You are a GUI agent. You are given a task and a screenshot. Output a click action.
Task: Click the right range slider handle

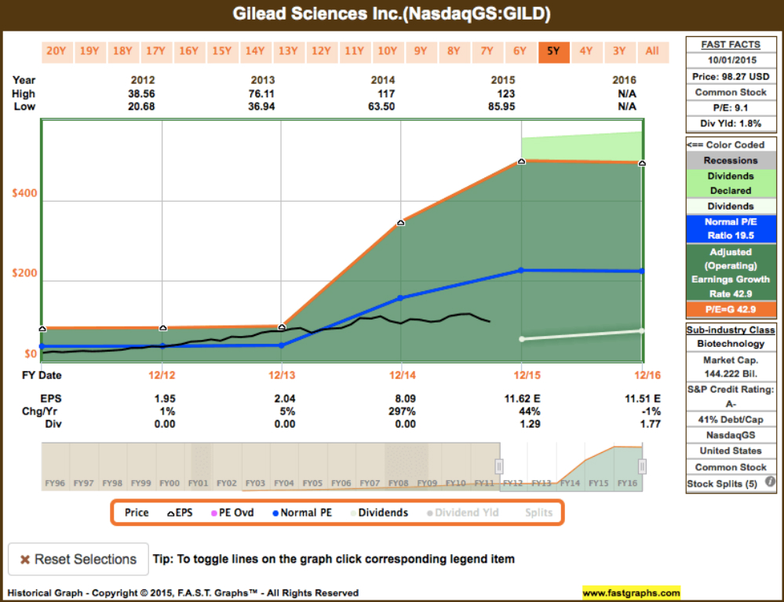pos(642,466)
